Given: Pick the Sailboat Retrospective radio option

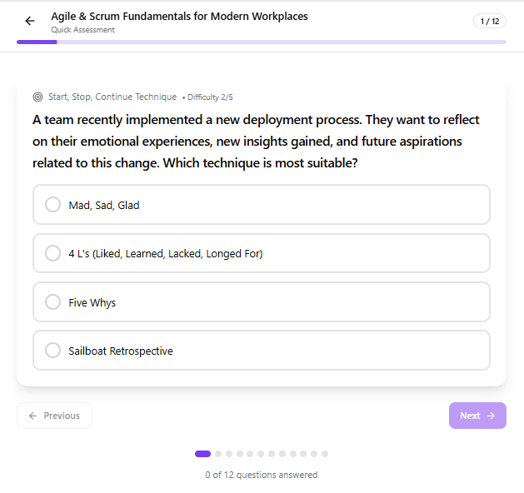Looking at the screenshot, I should [53, 351].
